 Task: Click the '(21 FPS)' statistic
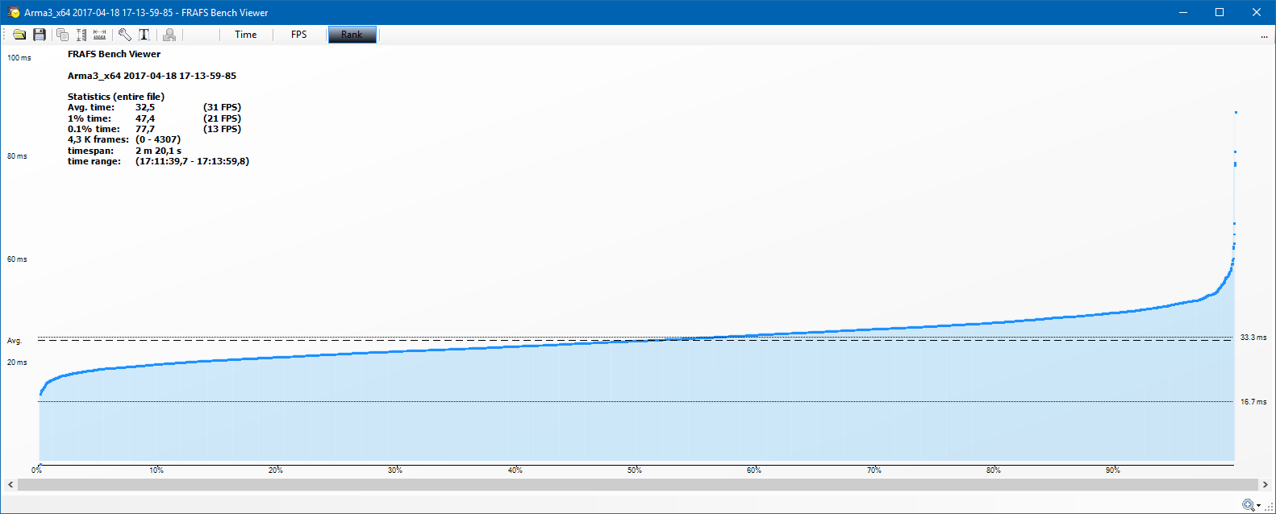tap(222, 118)
